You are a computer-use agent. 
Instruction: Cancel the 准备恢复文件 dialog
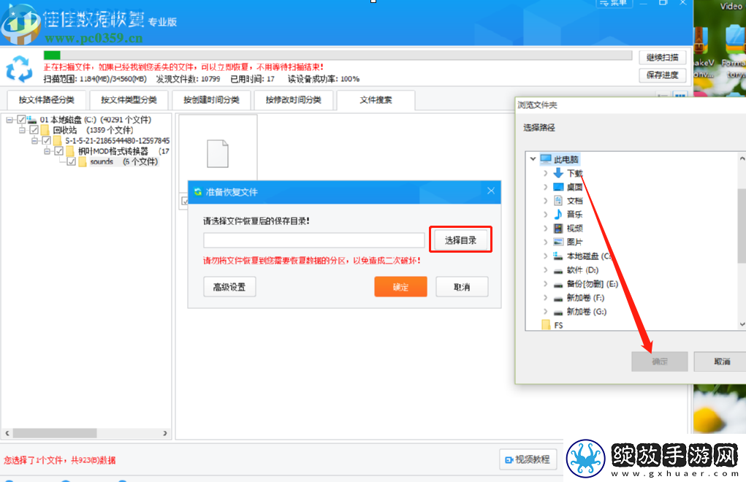462,286
